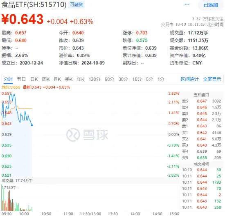Choose the 15分 interval tab
The image size is (225, 218).
coord(137,79)
